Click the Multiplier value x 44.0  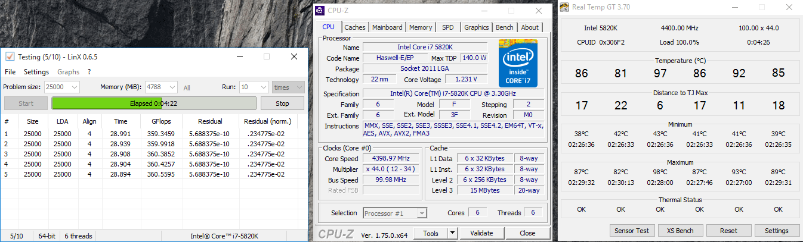point(391,169)
